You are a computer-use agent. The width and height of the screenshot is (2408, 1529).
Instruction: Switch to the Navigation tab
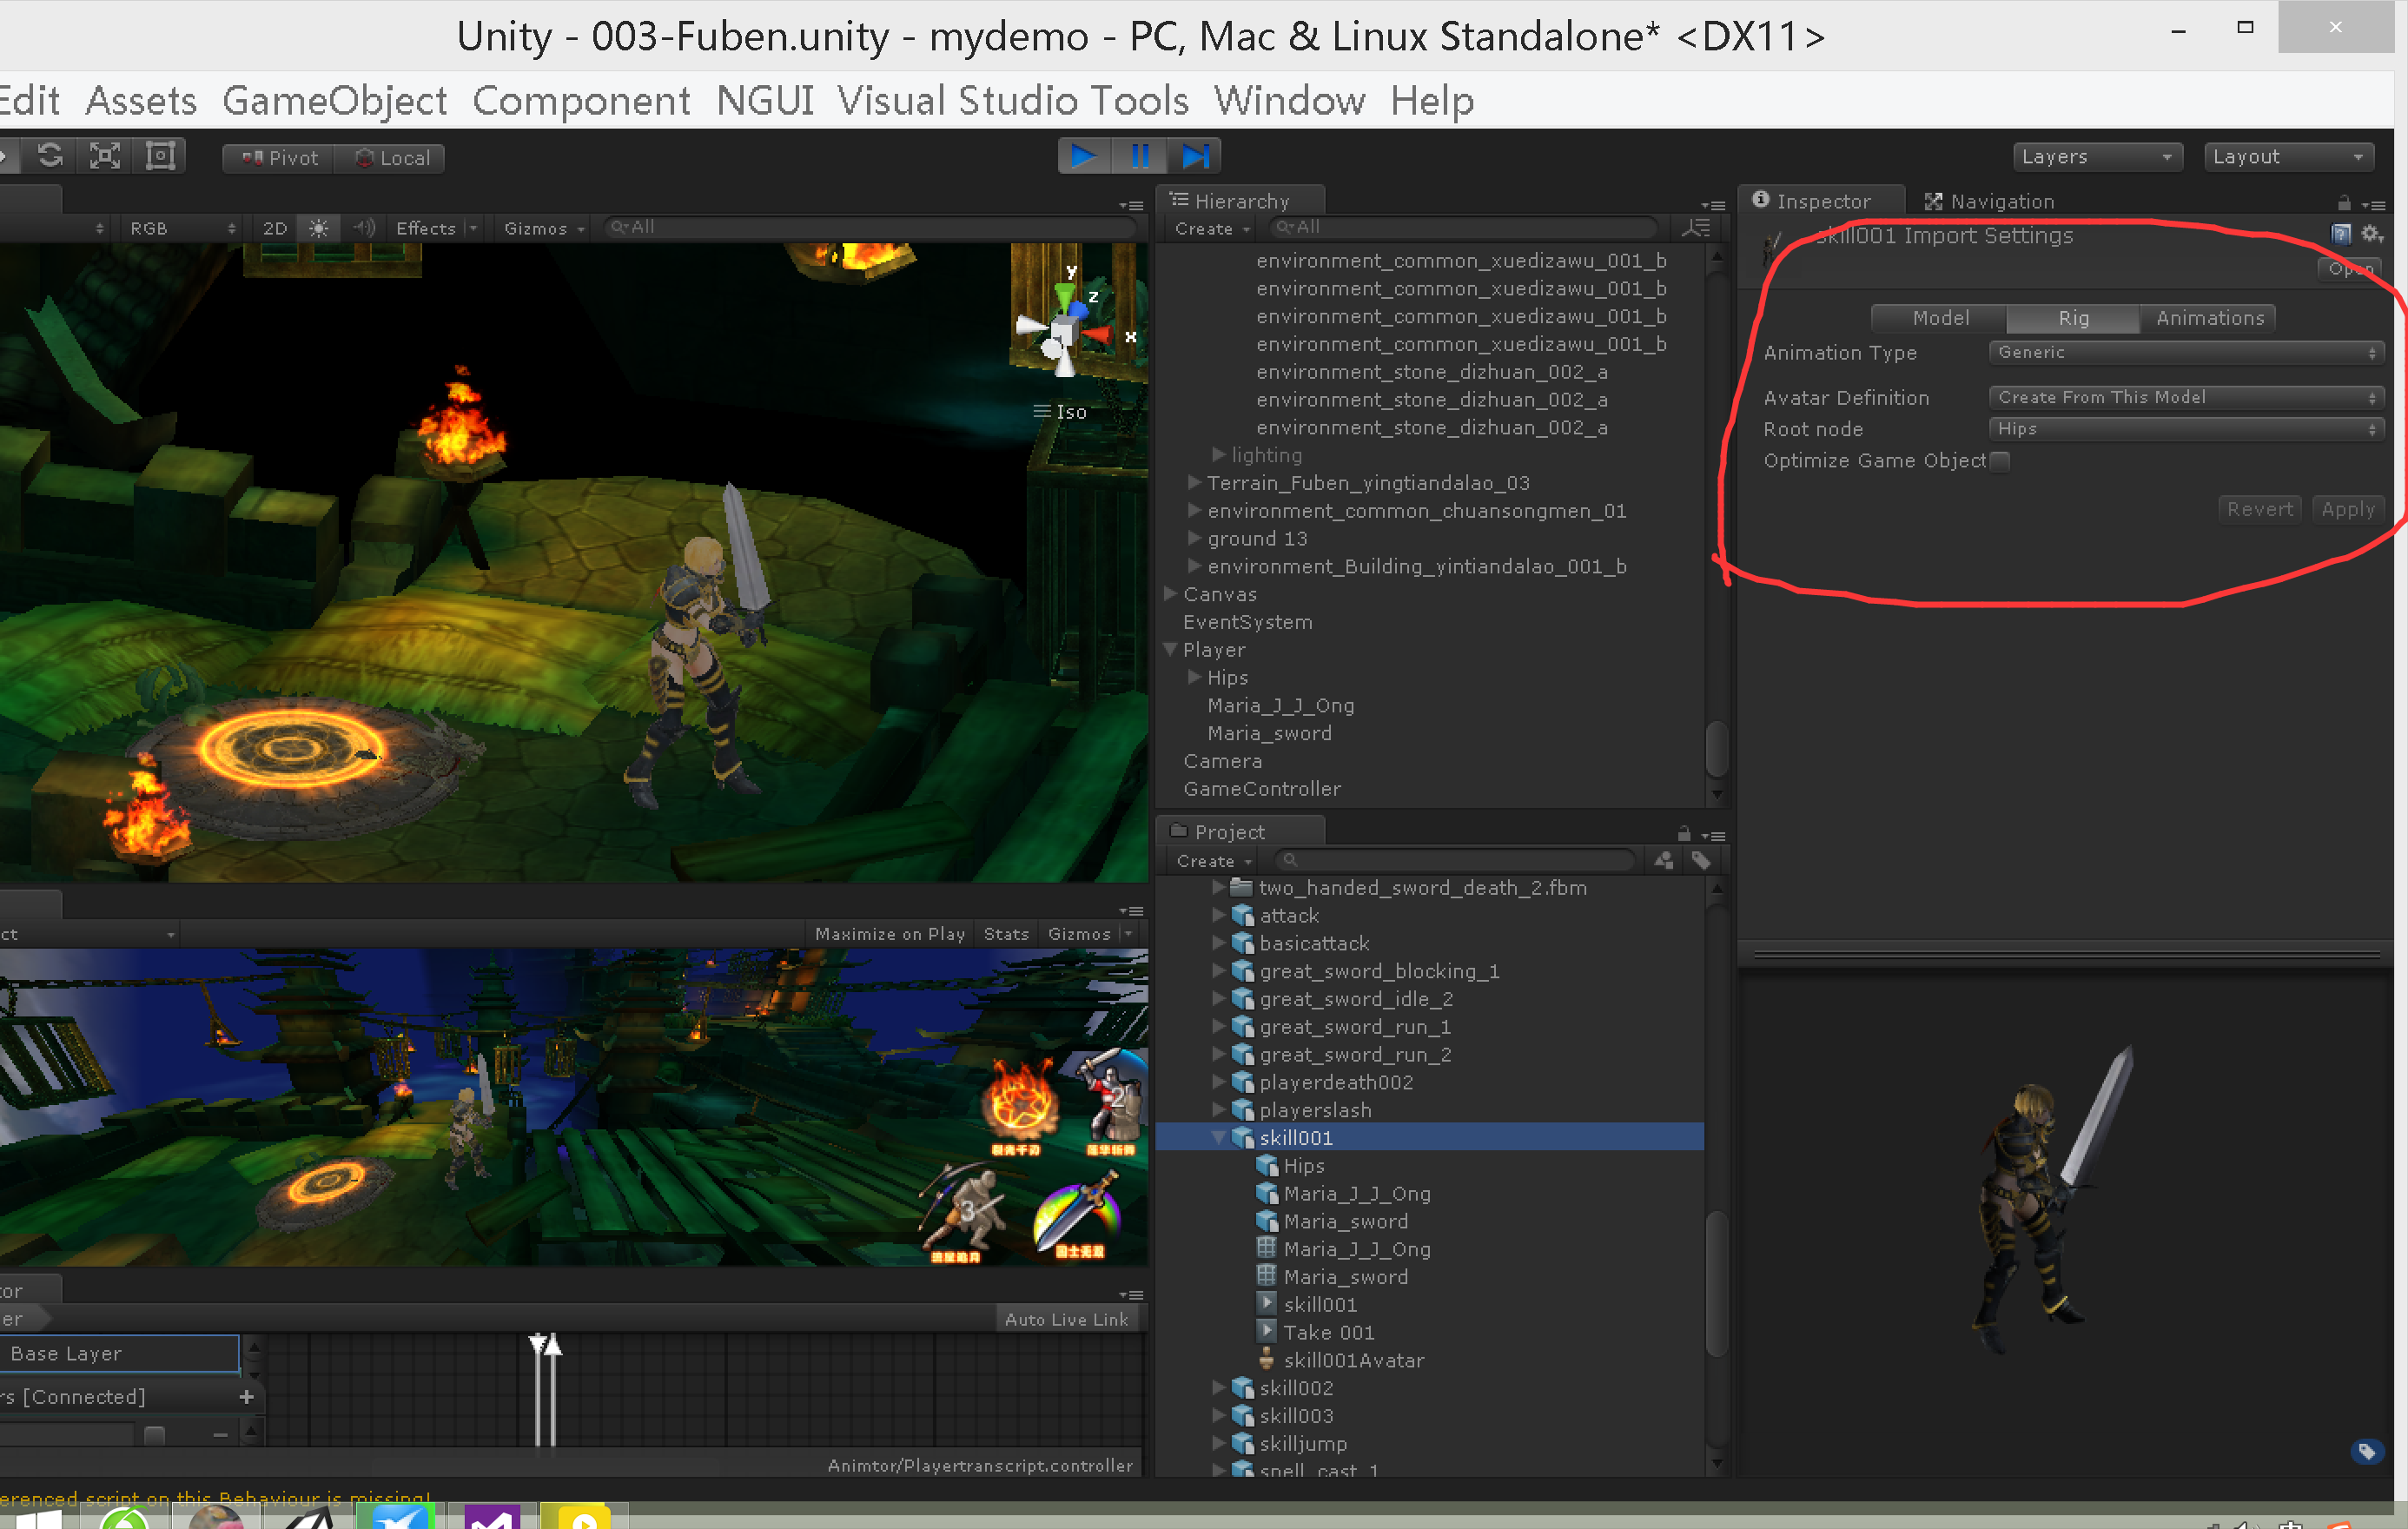point(1990,201)
